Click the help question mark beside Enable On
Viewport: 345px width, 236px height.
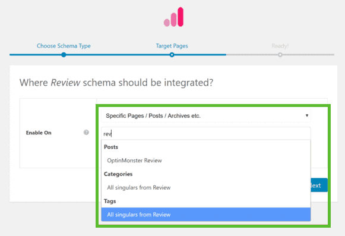86,132
